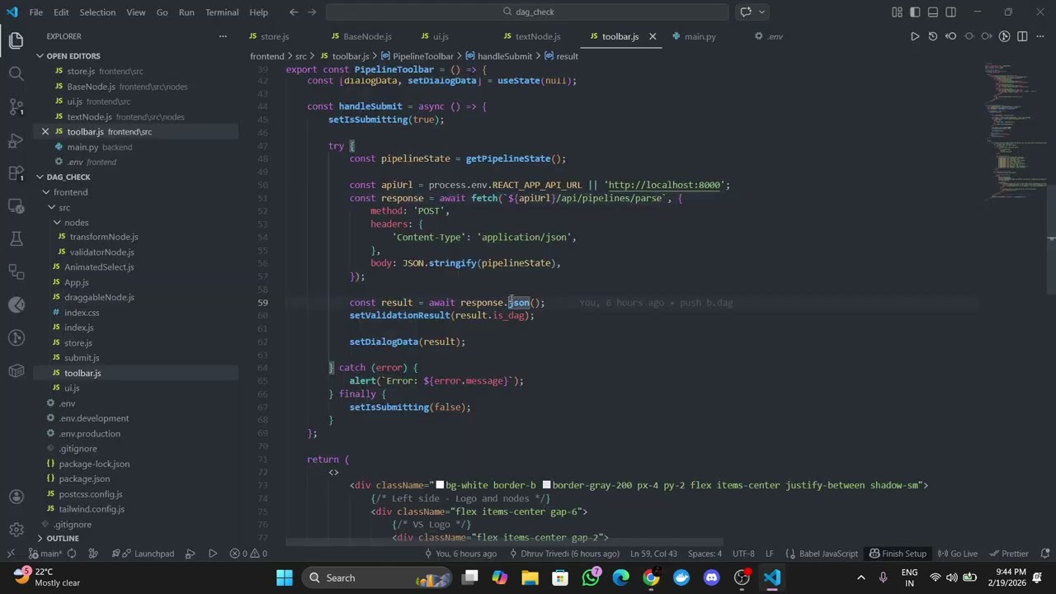Open the Docker icon in Windows taskbar
The width and height of the screenshot is (1056, 594).
[x=681, y=578]
